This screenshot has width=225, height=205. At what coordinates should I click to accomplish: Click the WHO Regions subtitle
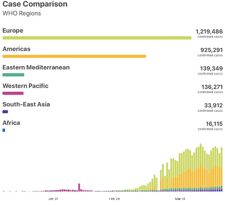click(21, 14)
